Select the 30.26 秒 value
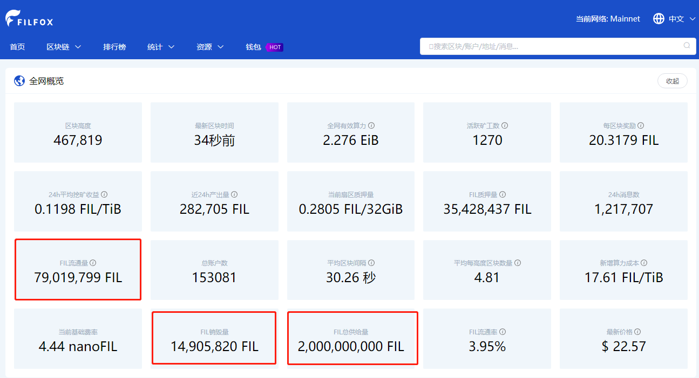The width and height of the screenshot is (699, 378). 351,278
